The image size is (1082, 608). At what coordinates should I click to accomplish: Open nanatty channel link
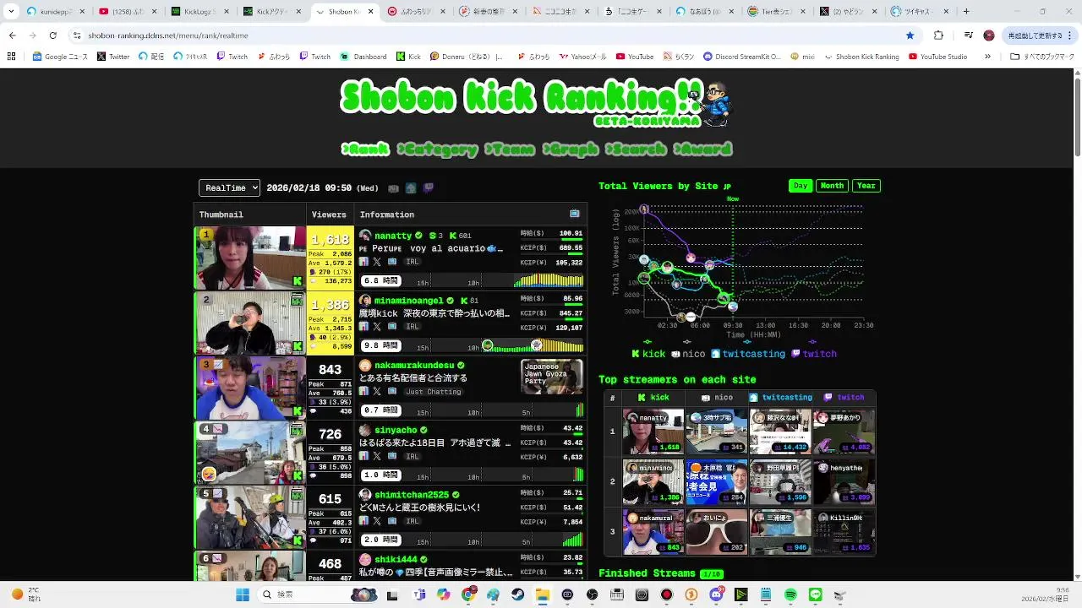pyautogui.click(x=393, y=236)
